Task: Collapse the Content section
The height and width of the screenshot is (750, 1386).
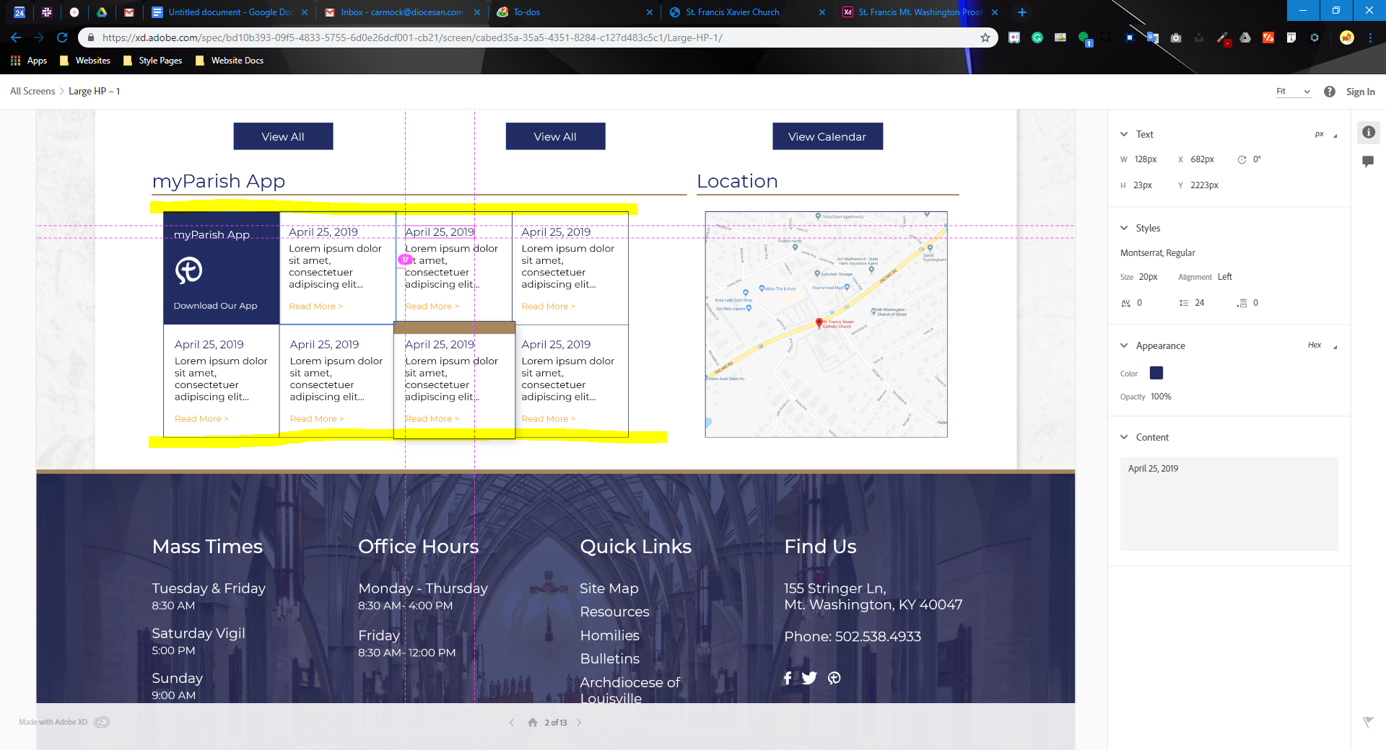Action: (1124, 437)
